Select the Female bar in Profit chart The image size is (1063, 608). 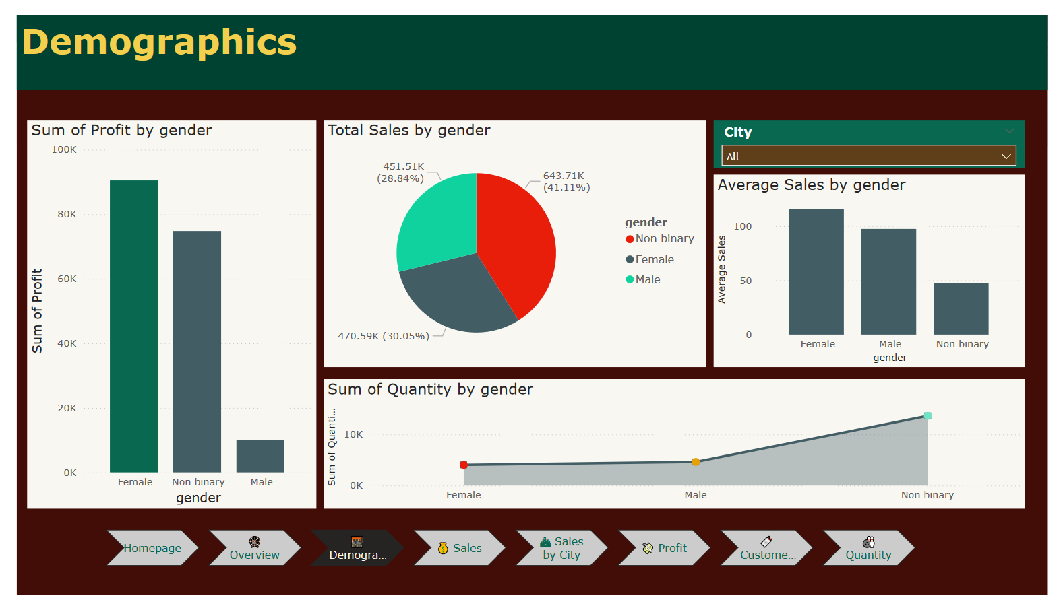[x=134, y=326]
